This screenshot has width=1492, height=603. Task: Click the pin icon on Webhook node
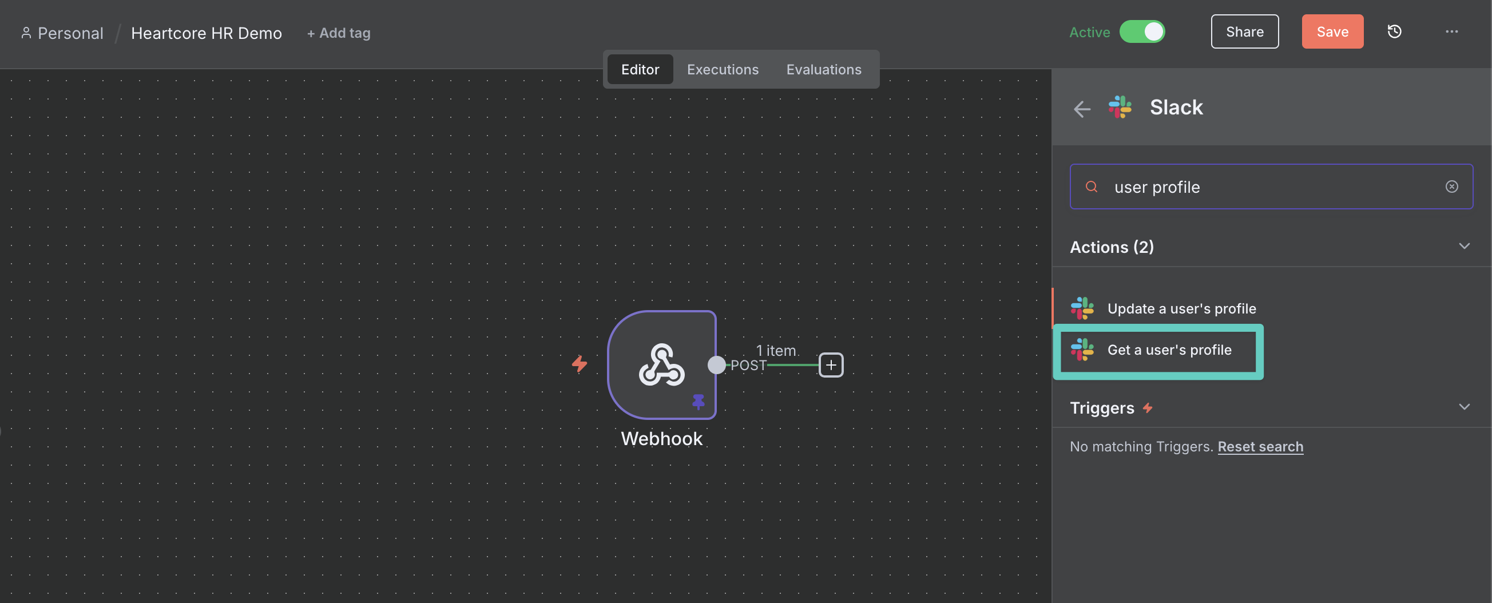coord(699,401)
